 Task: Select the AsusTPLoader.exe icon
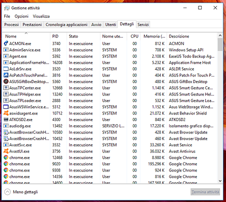click(6, 101)
